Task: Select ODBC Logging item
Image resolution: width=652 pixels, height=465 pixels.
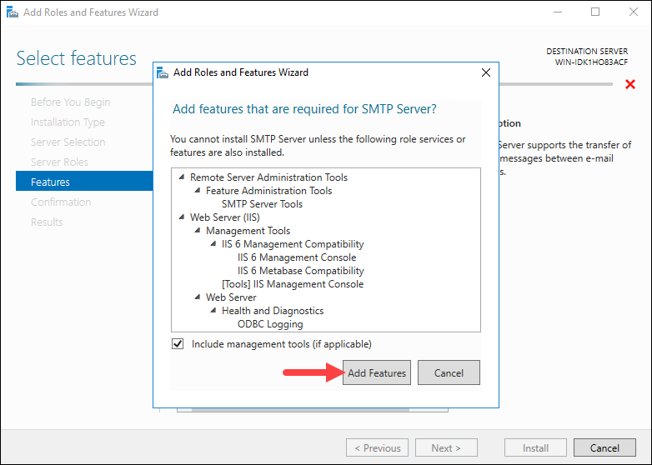Action: click(x=270, y=323)
